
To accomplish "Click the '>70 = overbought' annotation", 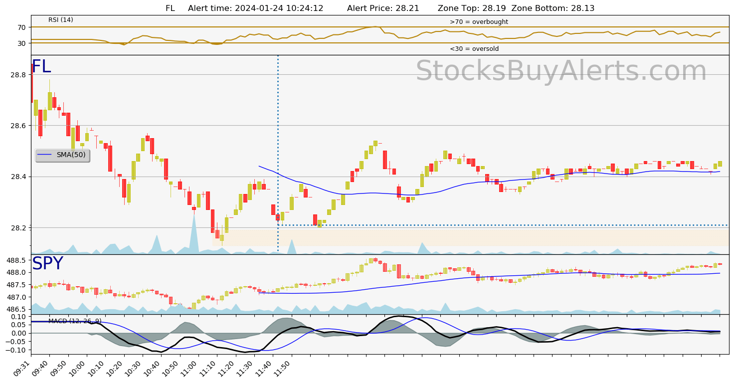I will point(479,22).
